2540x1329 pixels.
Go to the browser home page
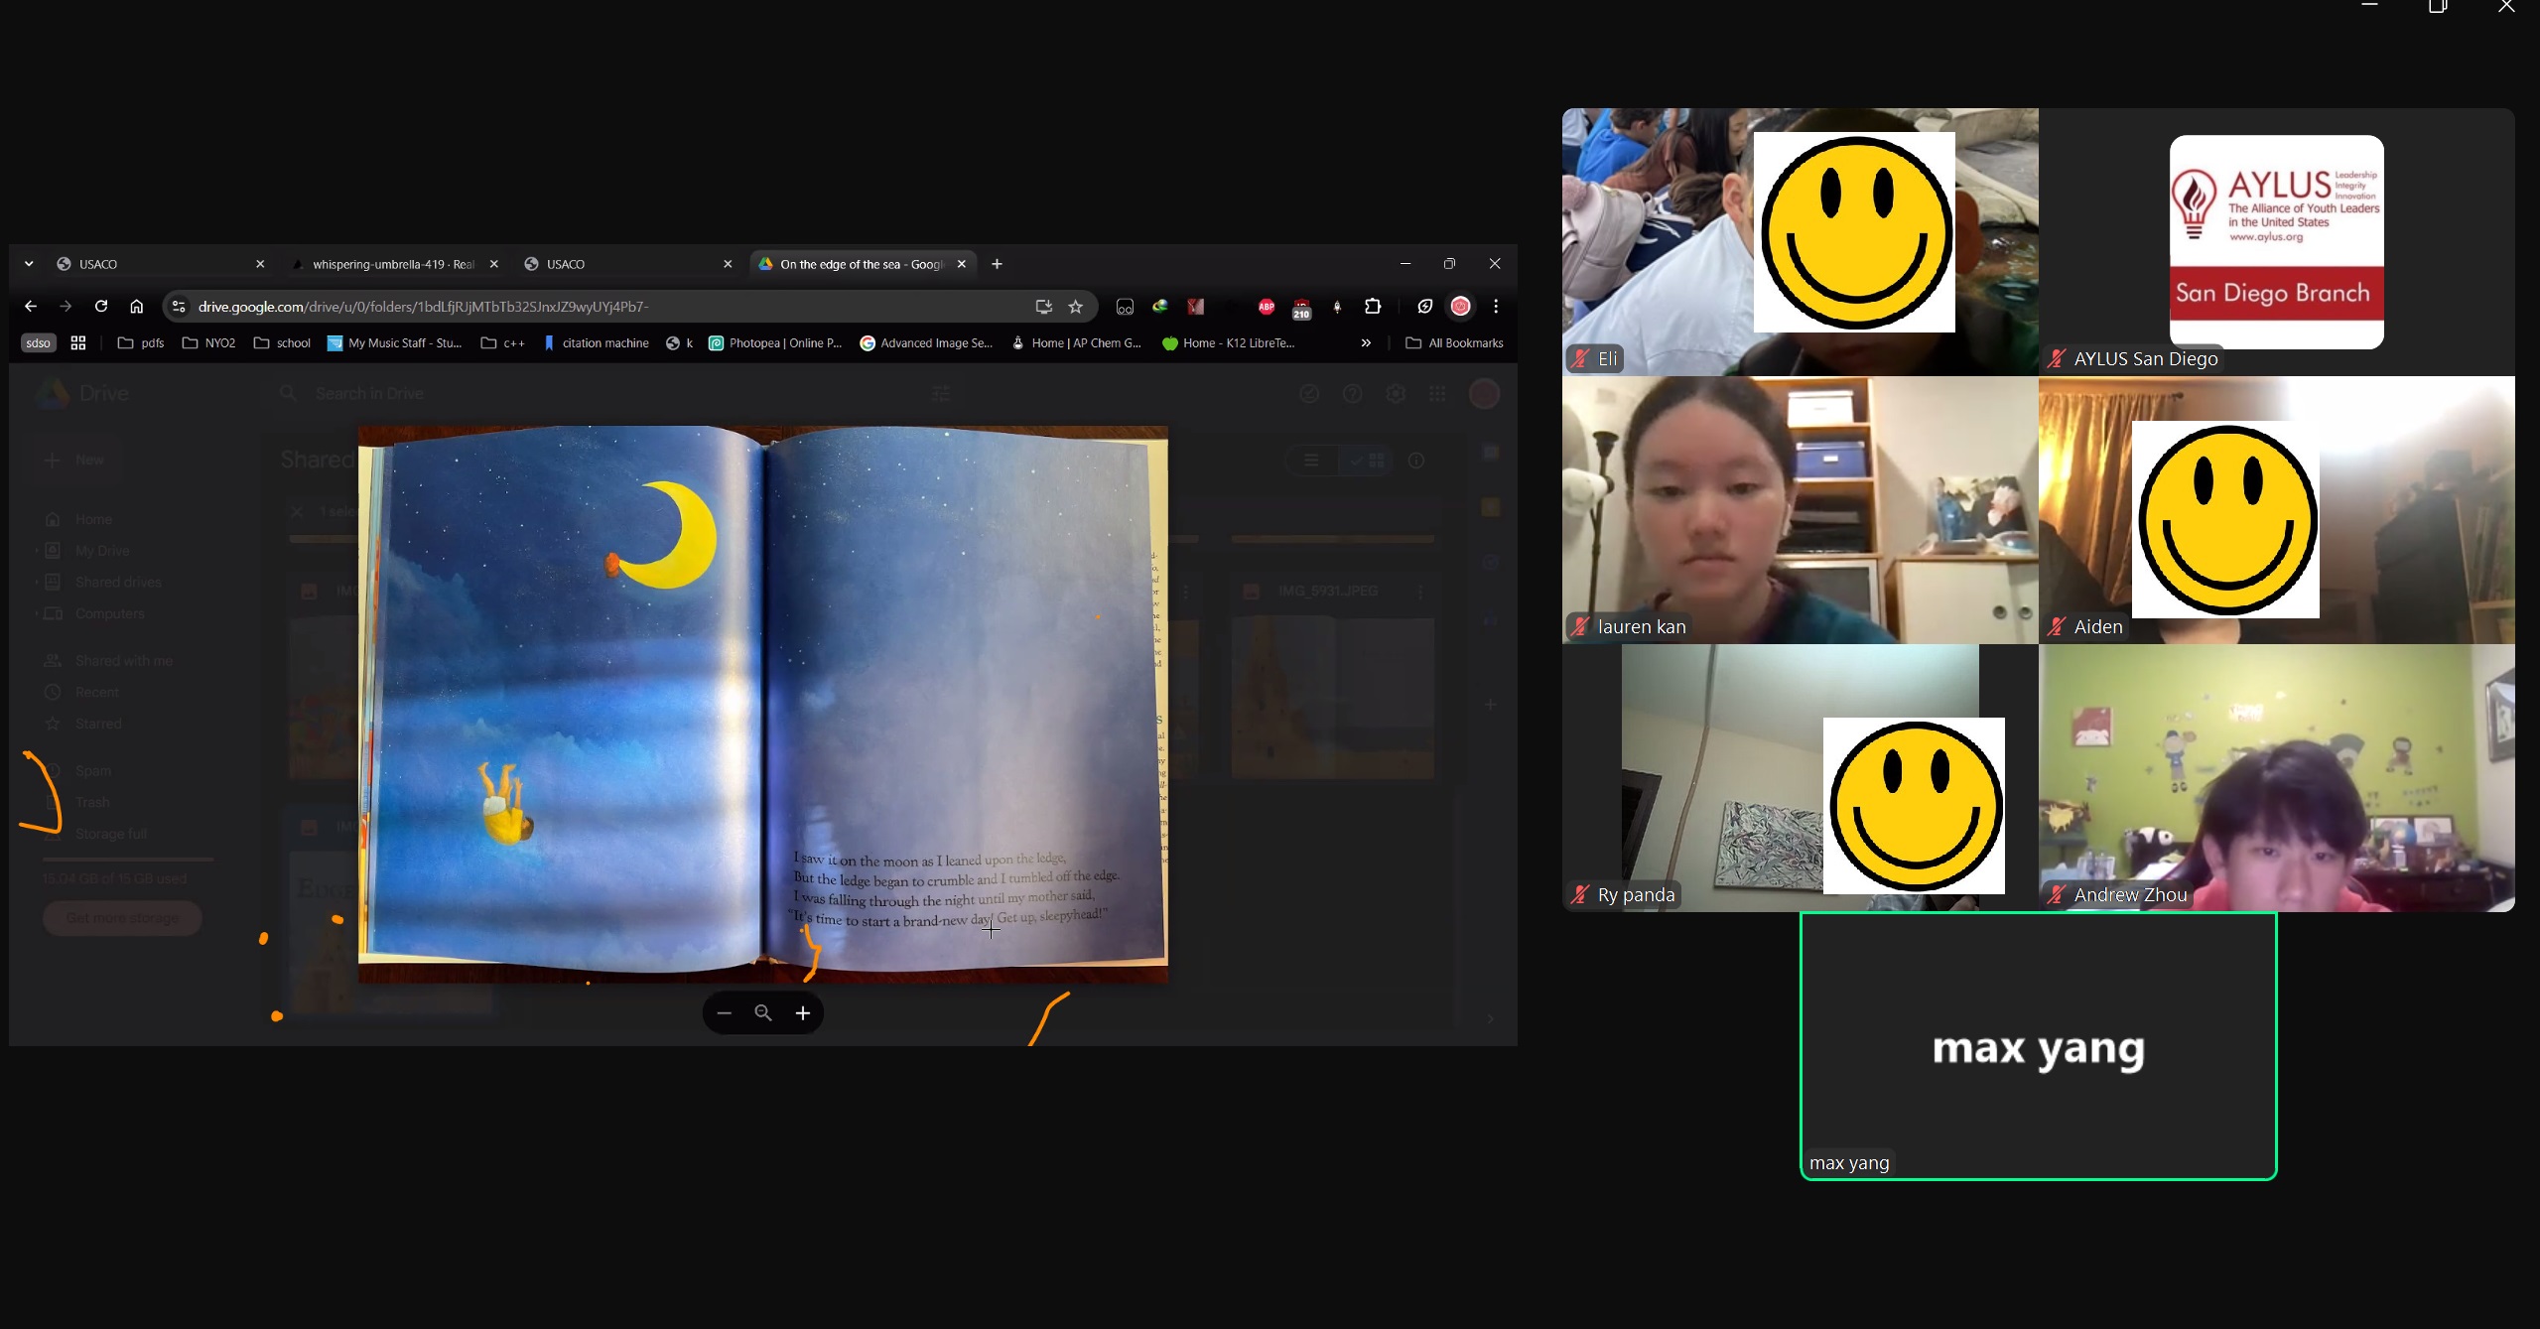coord(137,307)
